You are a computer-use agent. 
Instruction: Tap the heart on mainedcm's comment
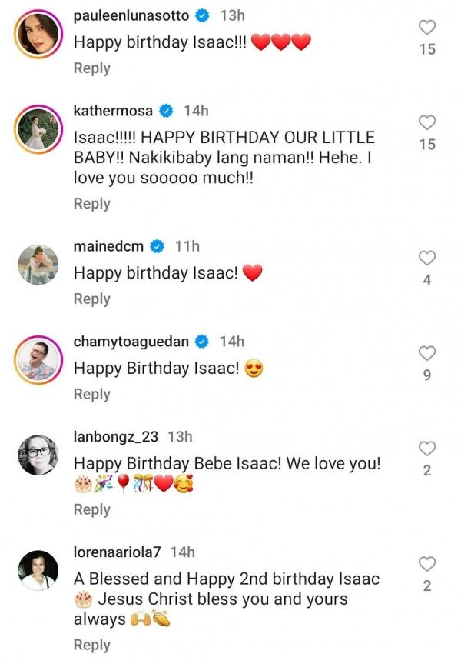(x=427, y=258)
